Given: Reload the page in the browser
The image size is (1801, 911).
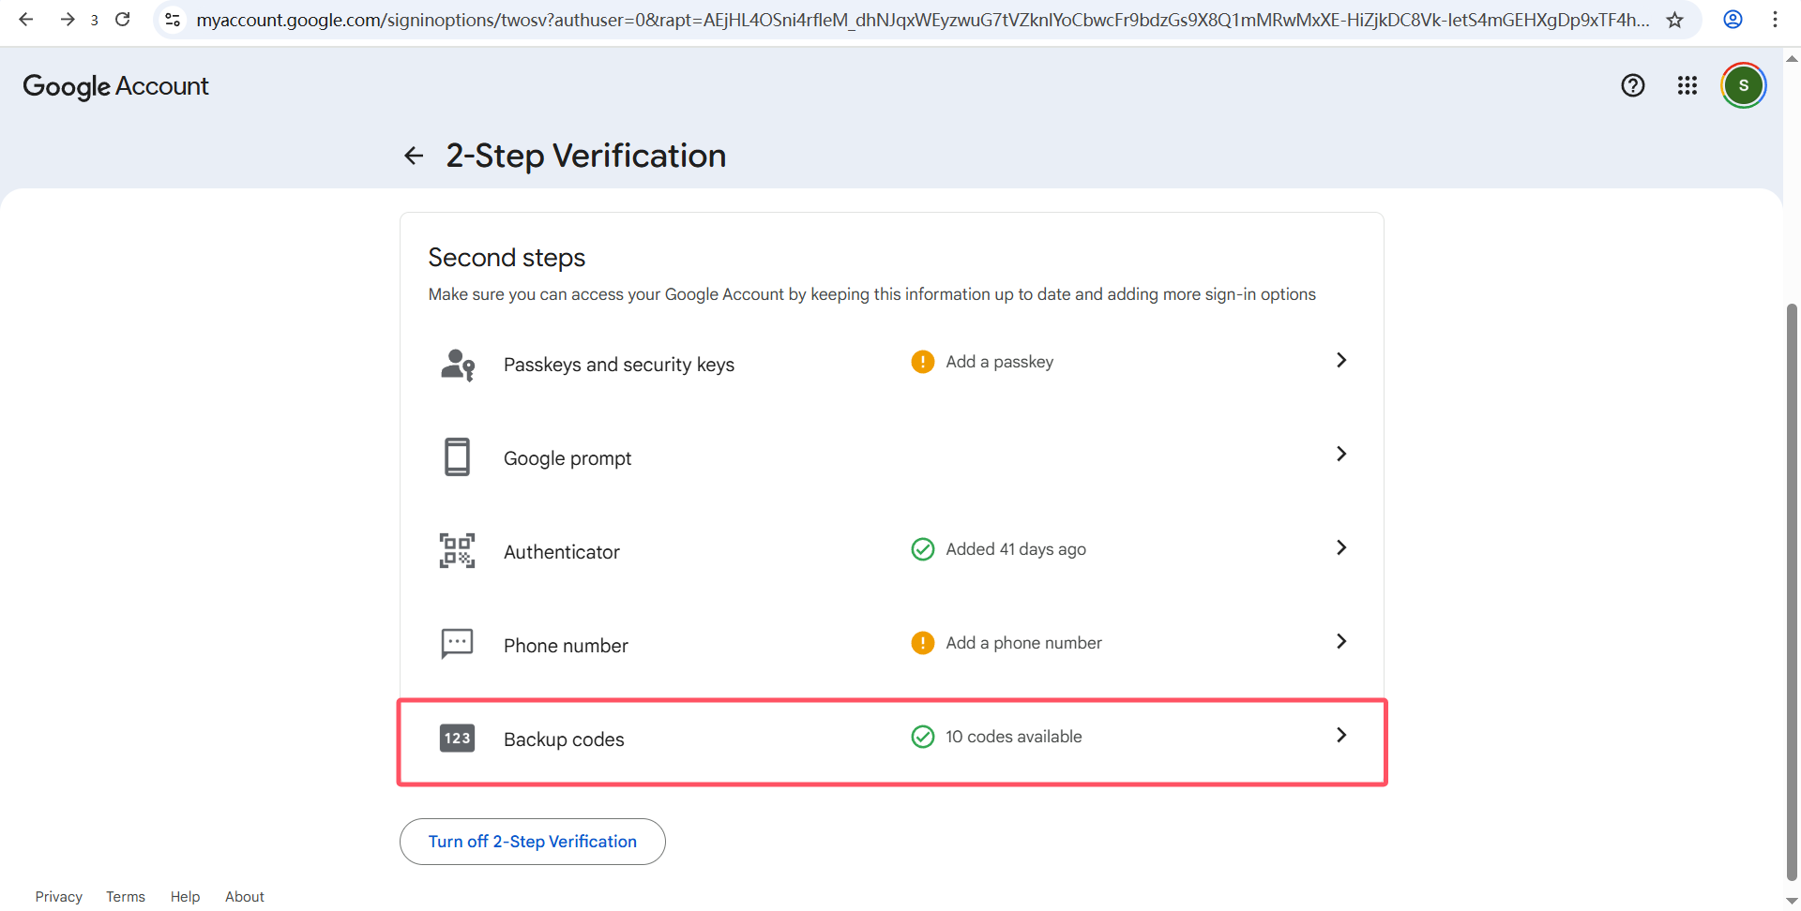Looking at the screenshot, I should coord(123,20).
